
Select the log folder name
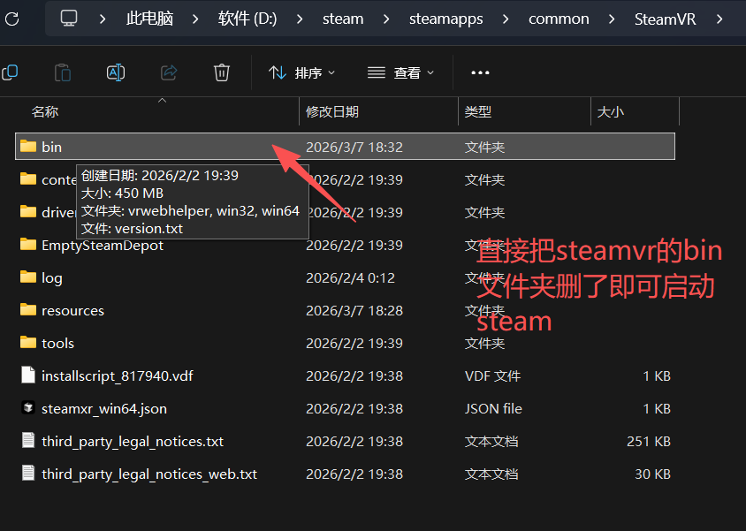52,278
